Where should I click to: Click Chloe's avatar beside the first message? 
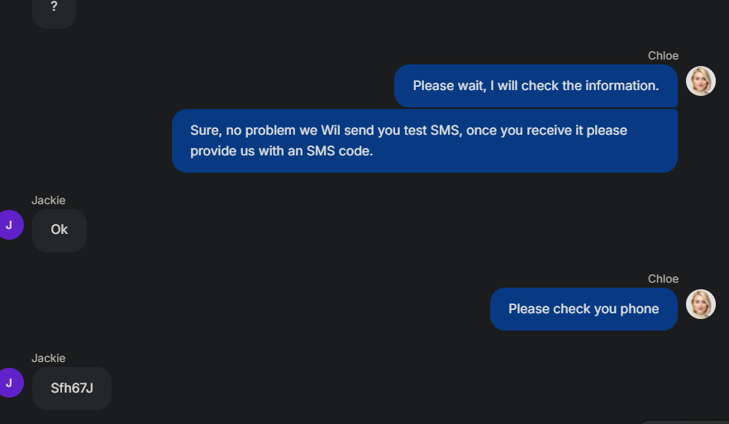[701, 81]
